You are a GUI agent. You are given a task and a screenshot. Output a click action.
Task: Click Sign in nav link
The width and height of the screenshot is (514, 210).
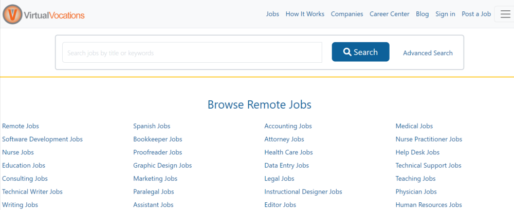[445, 14]
